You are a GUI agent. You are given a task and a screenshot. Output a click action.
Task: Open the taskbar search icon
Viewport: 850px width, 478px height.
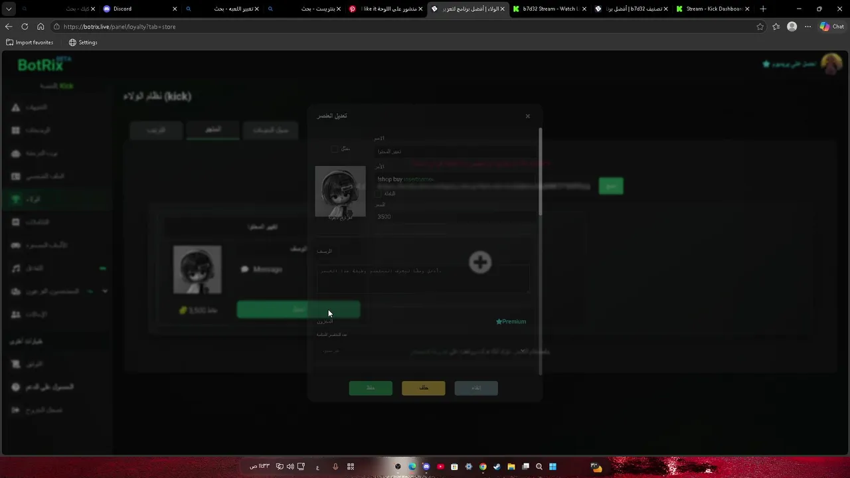(x=539, y=467)
